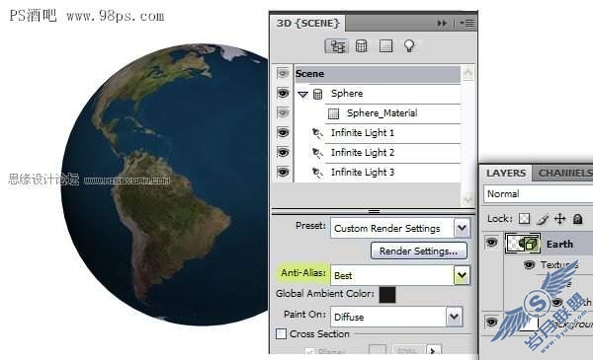The width and height of the screenshot is (593, 360).
Task: Hide the Earth layer
Action: (491, 242)
